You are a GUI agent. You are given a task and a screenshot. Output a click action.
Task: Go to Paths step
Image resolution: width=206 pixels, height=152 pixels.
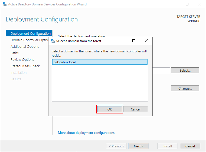pos(14,53)
